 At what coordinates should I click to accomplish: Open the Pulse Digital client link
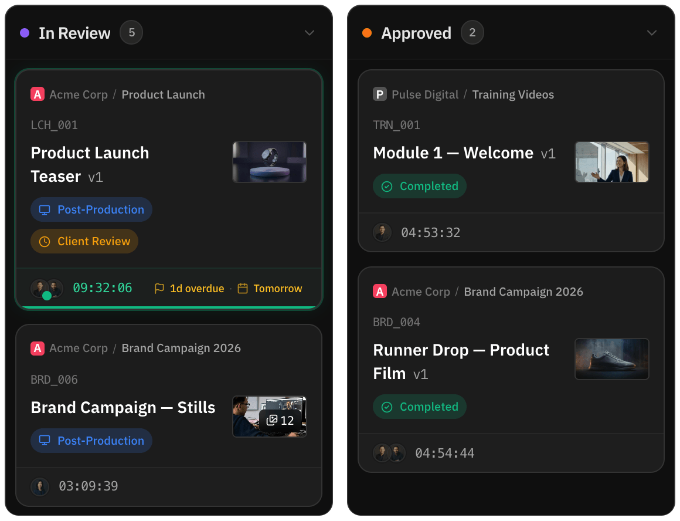pyautogui.click(x=425, y=94)
